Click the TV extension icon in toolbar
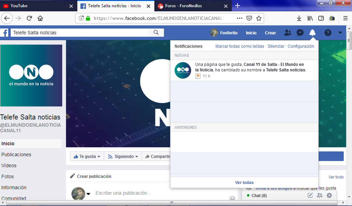 [332, 18]
